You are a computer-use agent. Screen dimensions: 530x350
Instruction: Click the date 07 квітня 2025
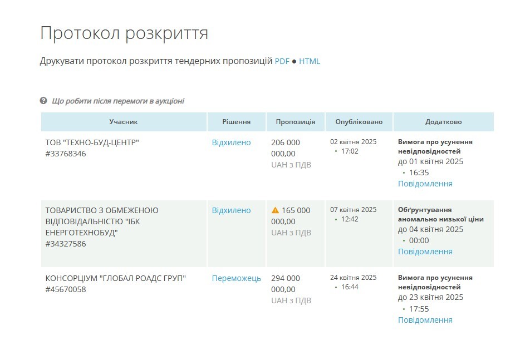[353, 210]
